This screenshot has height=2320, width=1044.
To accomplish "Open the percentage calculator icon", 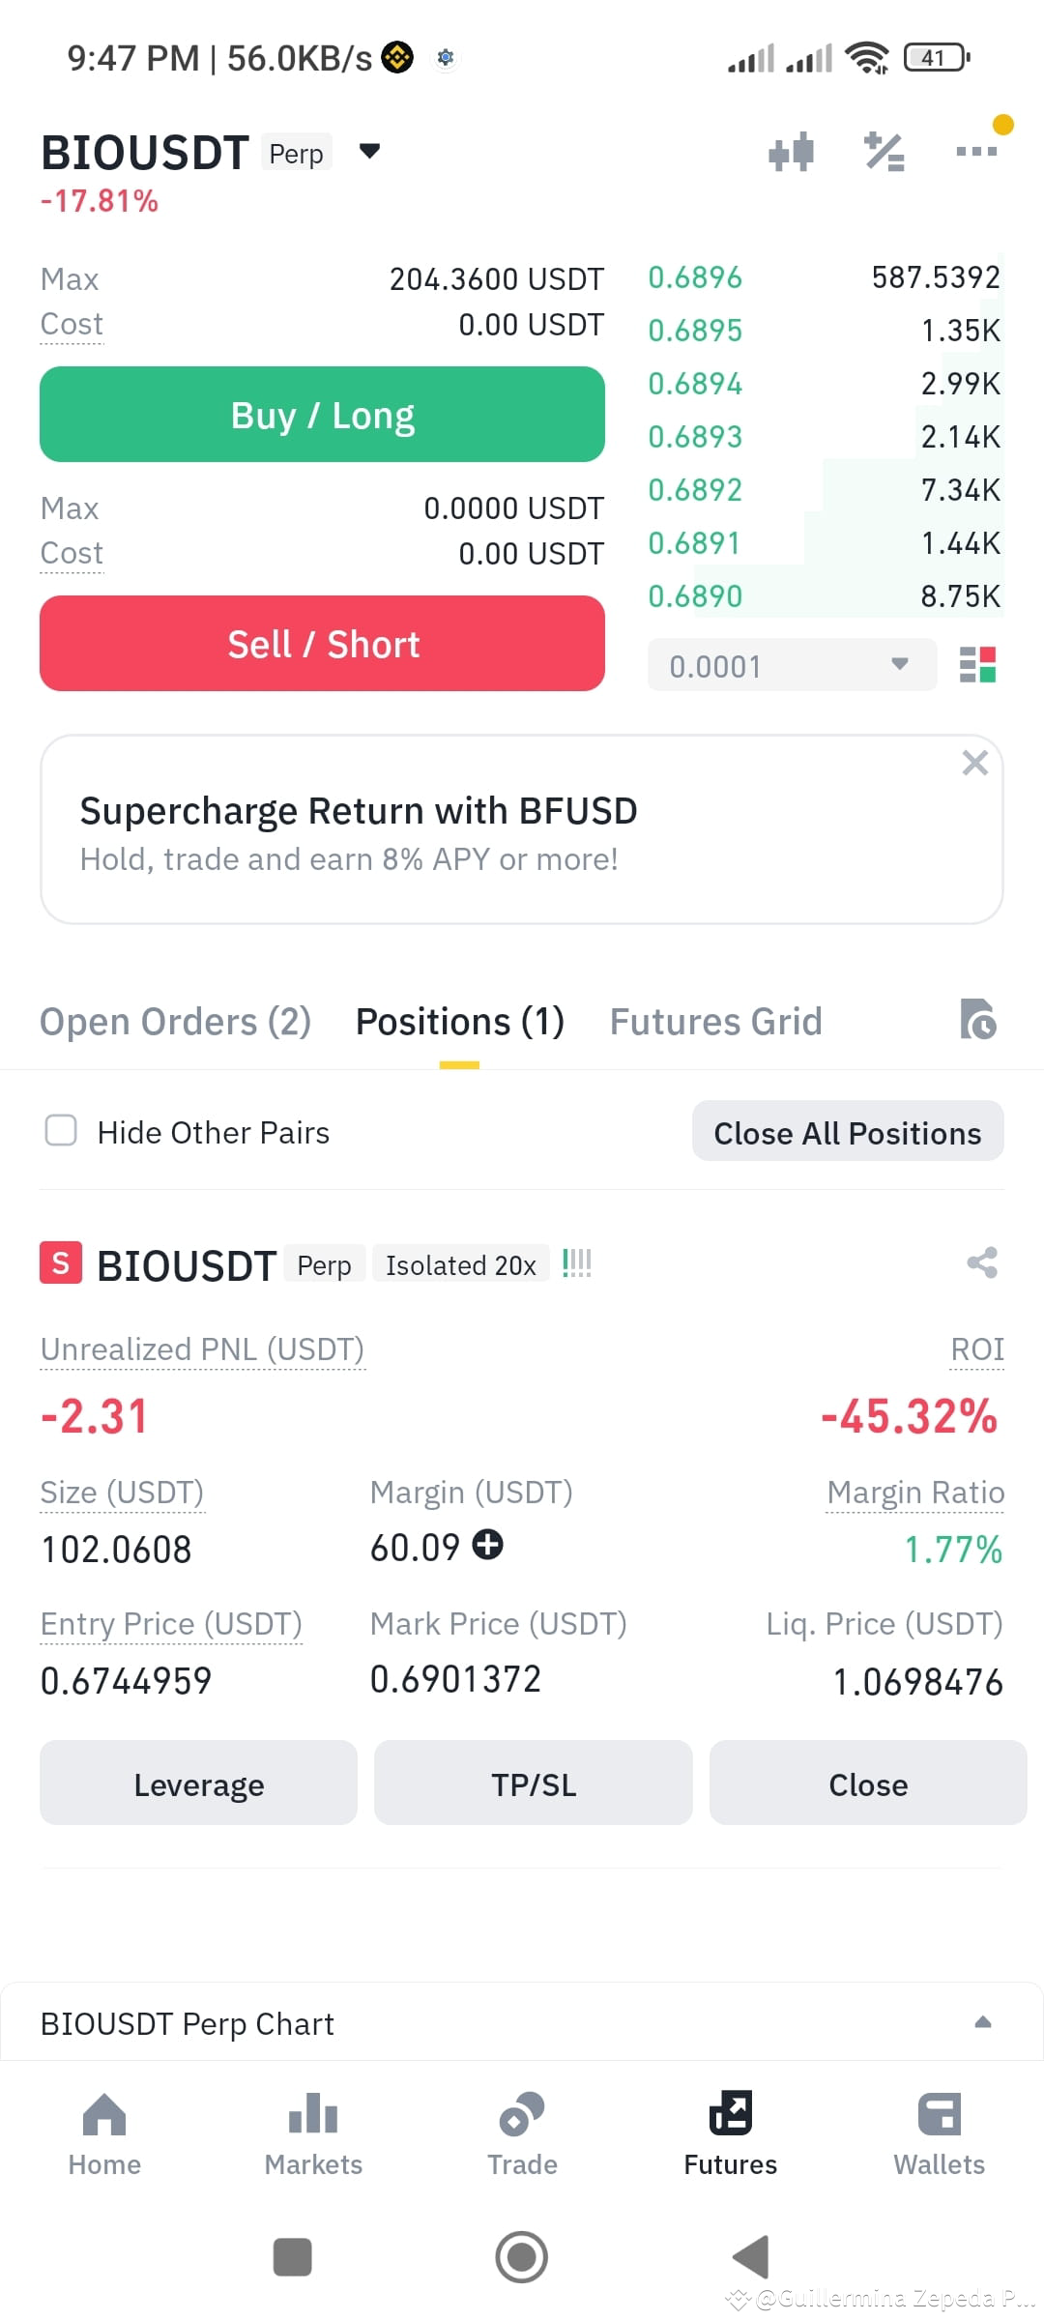I will pos(884,152).
